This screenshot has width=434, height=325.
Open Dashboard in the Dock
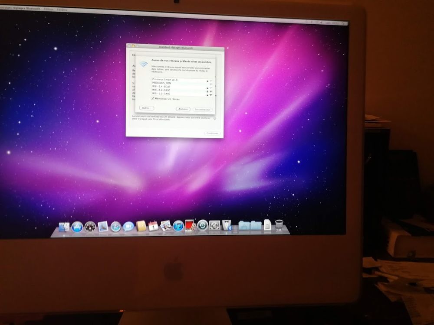pos(90,227)
